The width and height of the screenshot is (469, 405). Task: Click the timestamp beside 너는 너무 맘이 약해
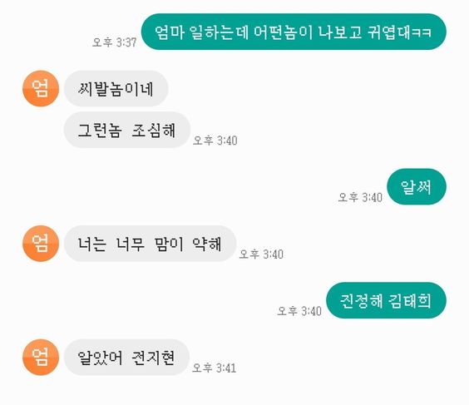click(261, 254)
